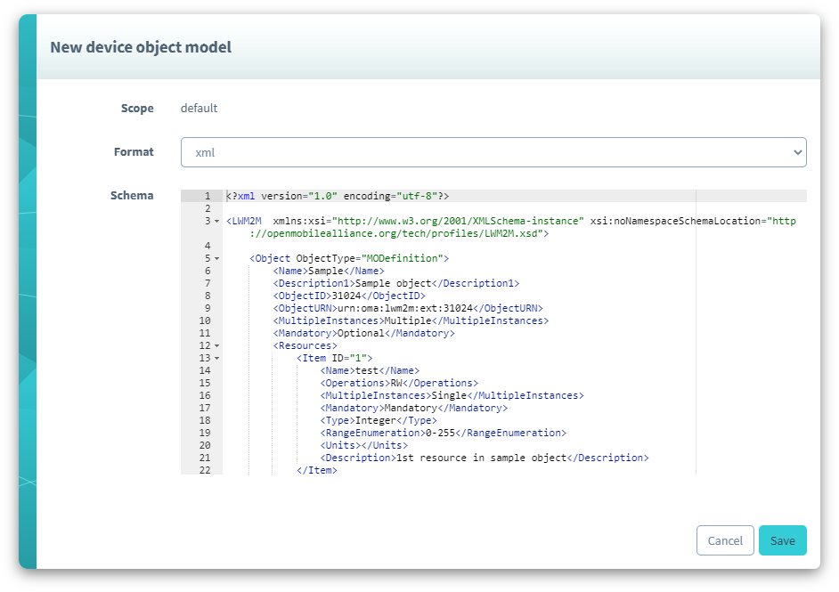Collapse the Resources element fold arrow
Screen dimensions: 839x592
click(215, 345)
